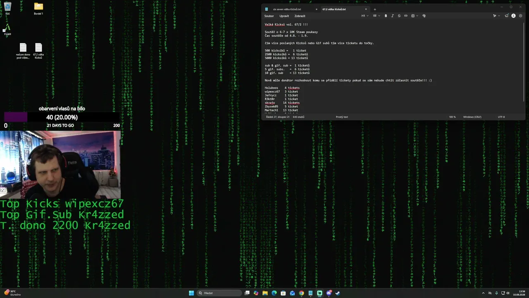Click the Holuboos 4 tickets line
Screen dimensions: 529x298
point(282,88)
